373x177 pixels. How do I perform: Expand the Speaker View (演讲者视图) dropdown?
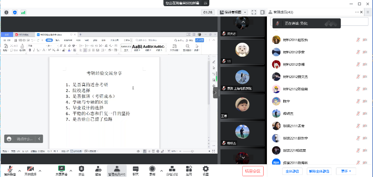click(x=233, y=12)
